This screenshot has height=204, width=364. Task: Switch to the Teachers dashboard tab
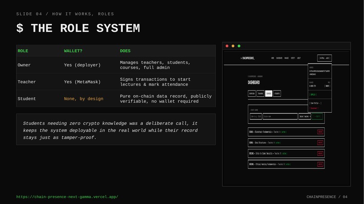pyautogui.click(x=260, y=94)
